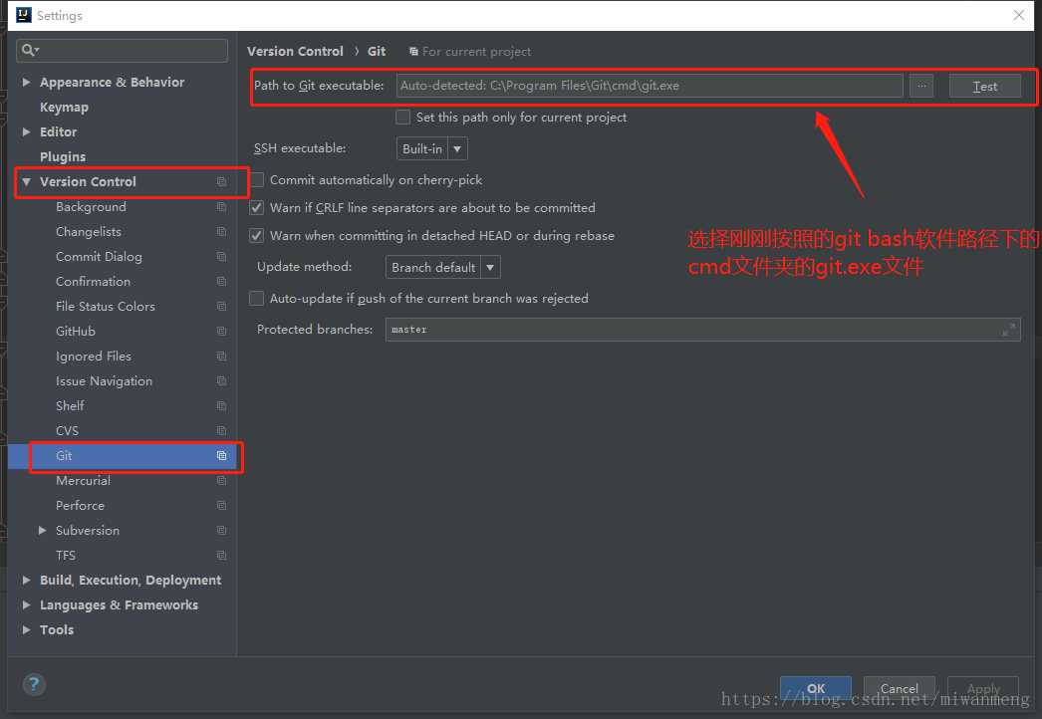Open the Update method Branch default dropdown
Viewport: 1042px width, 719px height.
point(442,267)
